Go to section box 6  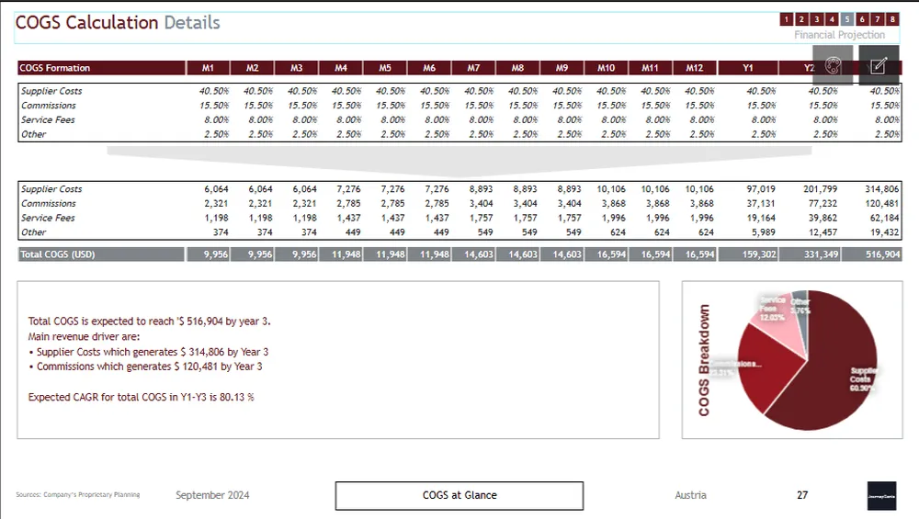tap(862, 19)
